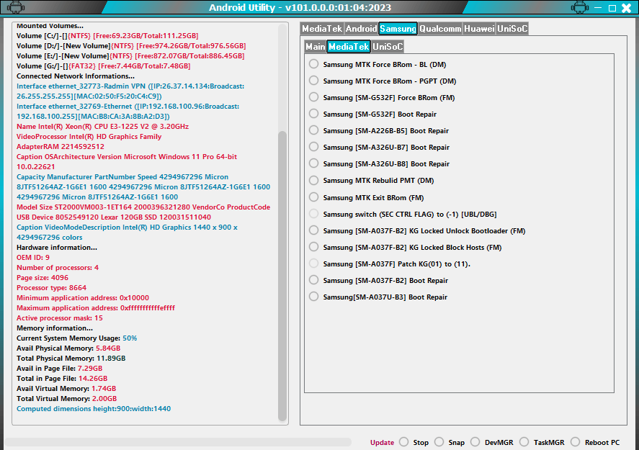Click the Android robot icon on title bar left
Image resolution: width=639 pixels, height=450 pixels.
coord(14,7)
